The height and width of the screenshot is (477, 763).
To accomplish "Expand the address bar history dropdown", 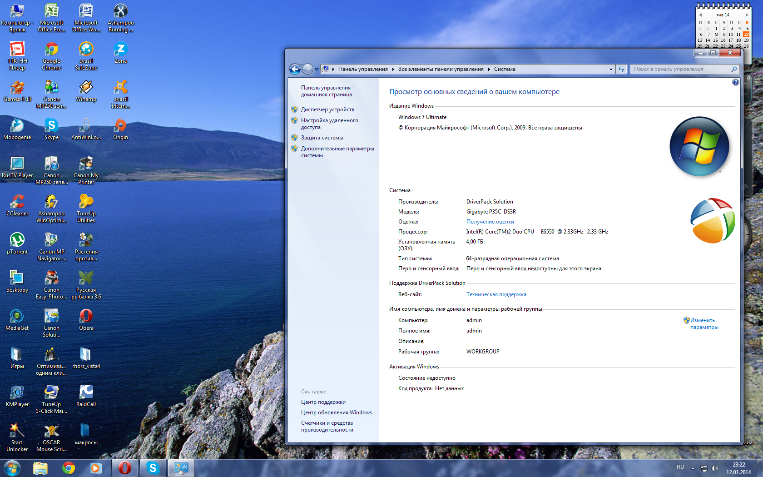I will click(x=611, y=70).
